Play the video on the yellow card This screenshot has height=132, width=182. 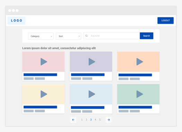click(x=44, y=94)
